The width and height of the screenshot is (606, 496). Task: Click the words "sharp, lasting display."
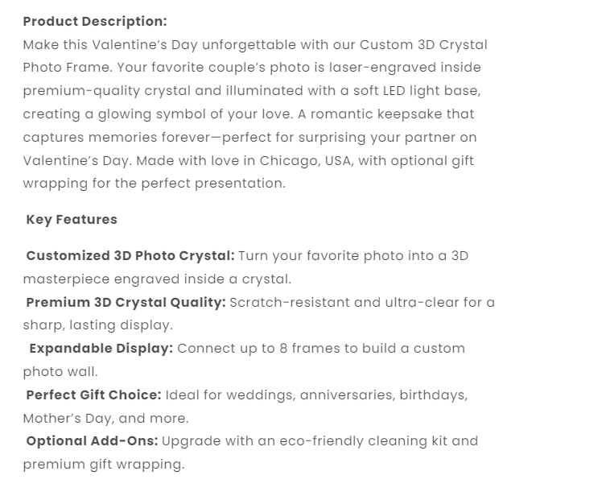point(97,325)
